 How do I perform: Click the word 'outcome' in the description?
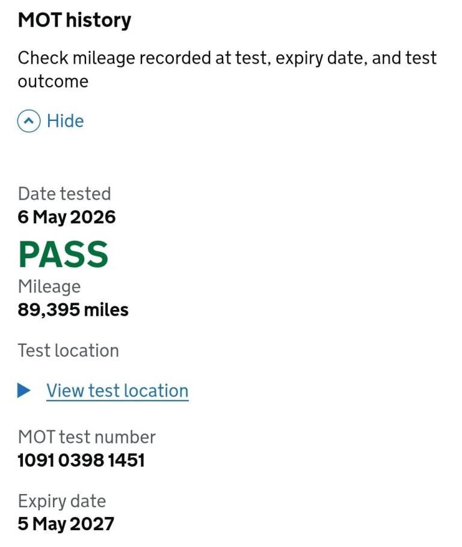(53, 82)
